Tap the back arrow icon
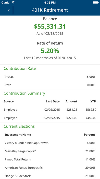 9,10
